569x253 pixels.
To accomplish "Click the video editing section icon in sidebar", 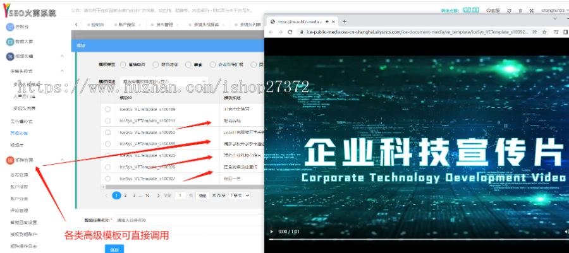I will point(10,56).
